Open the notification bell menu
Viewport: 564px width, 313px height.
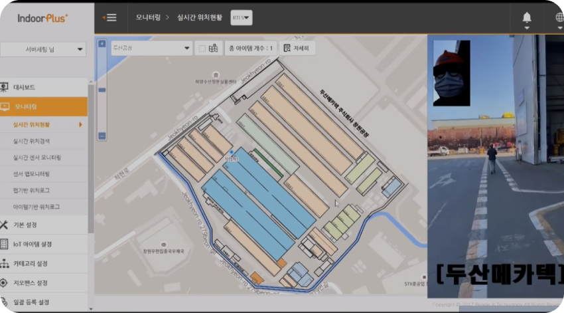click(x=527, y=18)
